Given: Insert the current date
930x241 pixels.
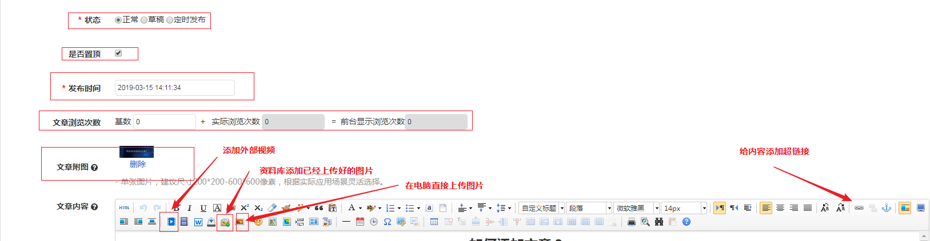Looking at the screenshot, I should [360, 222].
